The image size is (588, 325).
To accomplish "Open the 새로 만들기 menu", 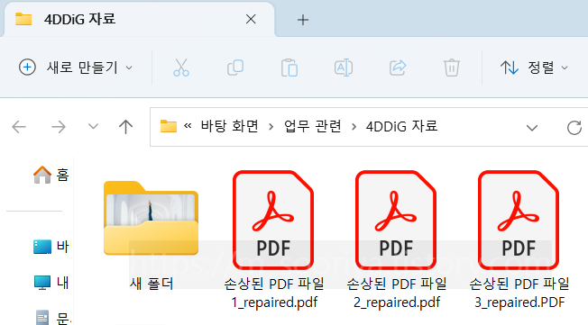I will (x=76, y=68).
